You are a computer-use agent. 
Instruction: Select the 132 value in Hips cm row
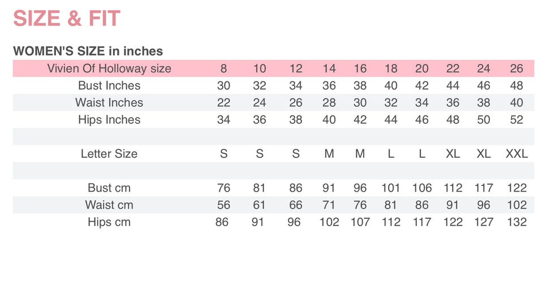pos(516,222)
